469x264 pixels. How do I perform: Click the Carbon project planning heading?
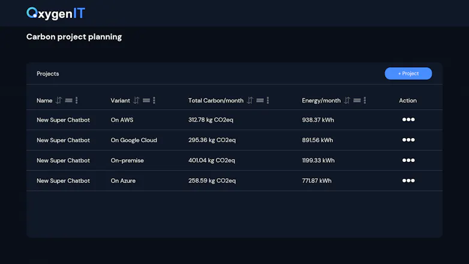[x=74, y=37]
